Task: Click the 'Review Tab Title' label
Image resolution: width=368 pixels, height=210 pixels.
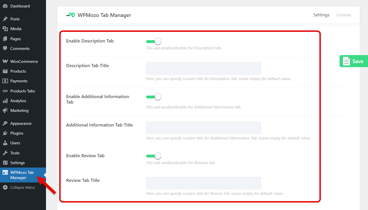Action: point(83,180)
